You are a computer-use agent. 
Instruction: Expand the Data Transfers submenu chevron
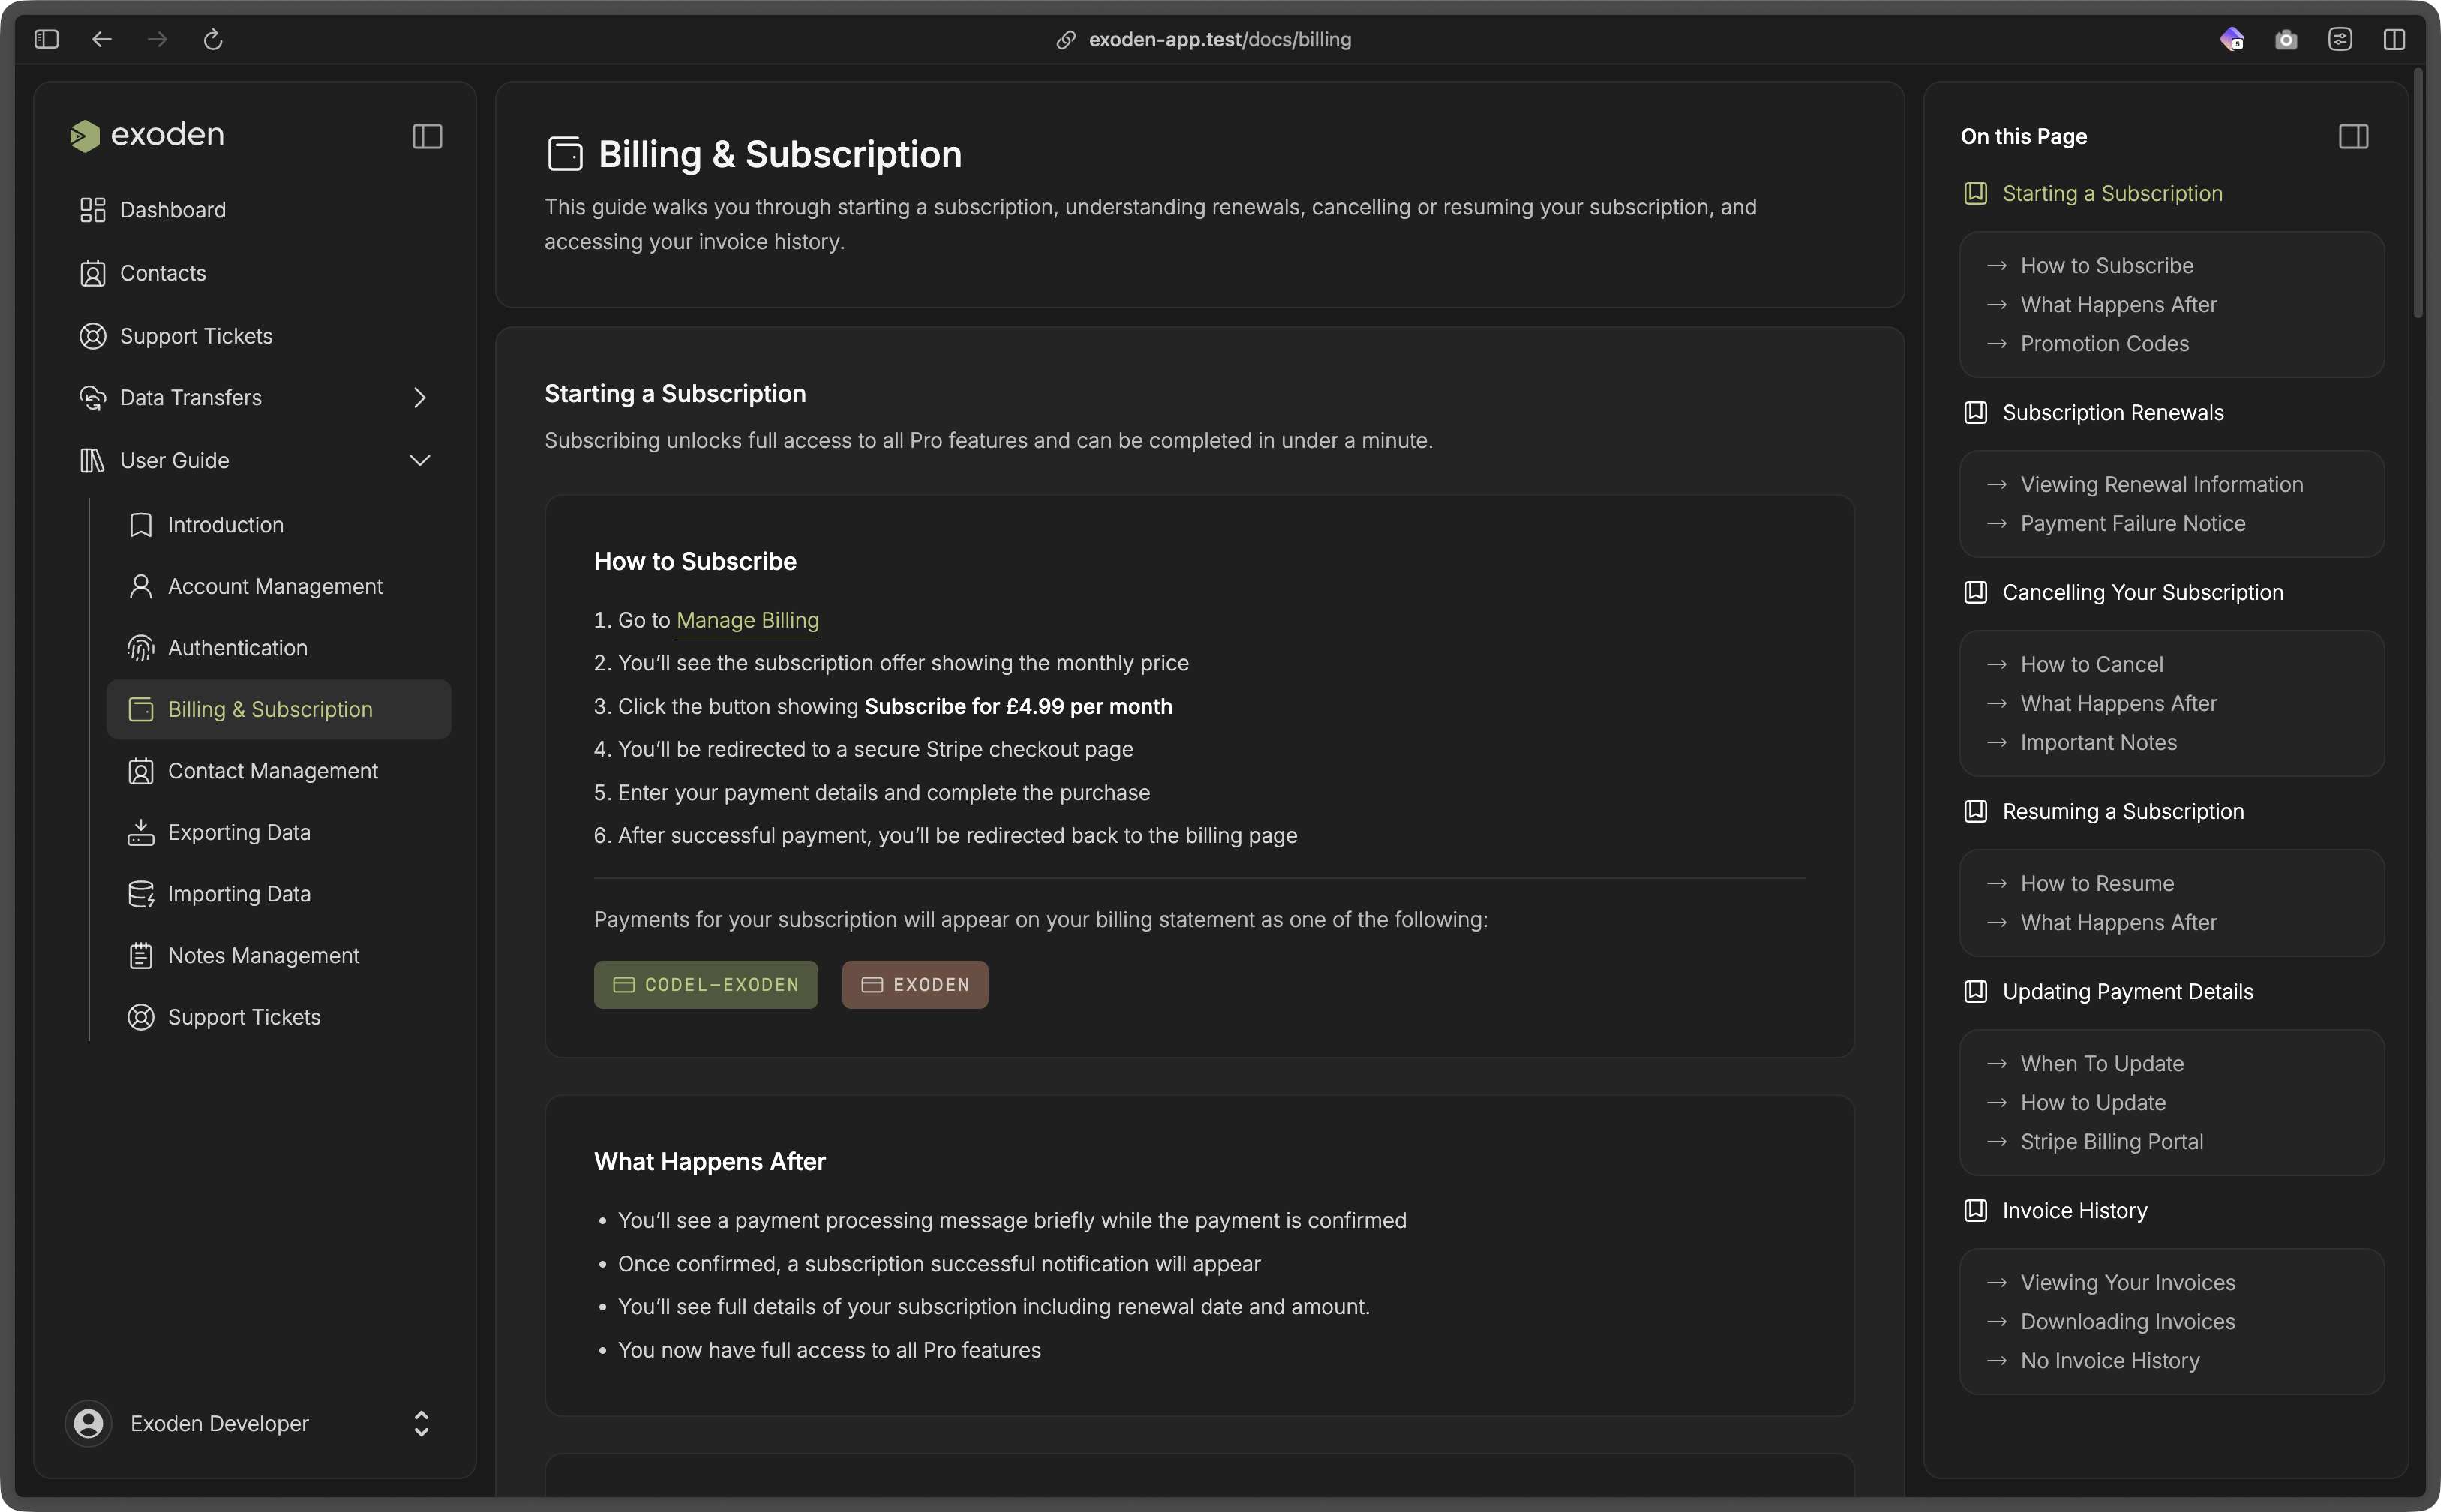click(x=420, y=398)
